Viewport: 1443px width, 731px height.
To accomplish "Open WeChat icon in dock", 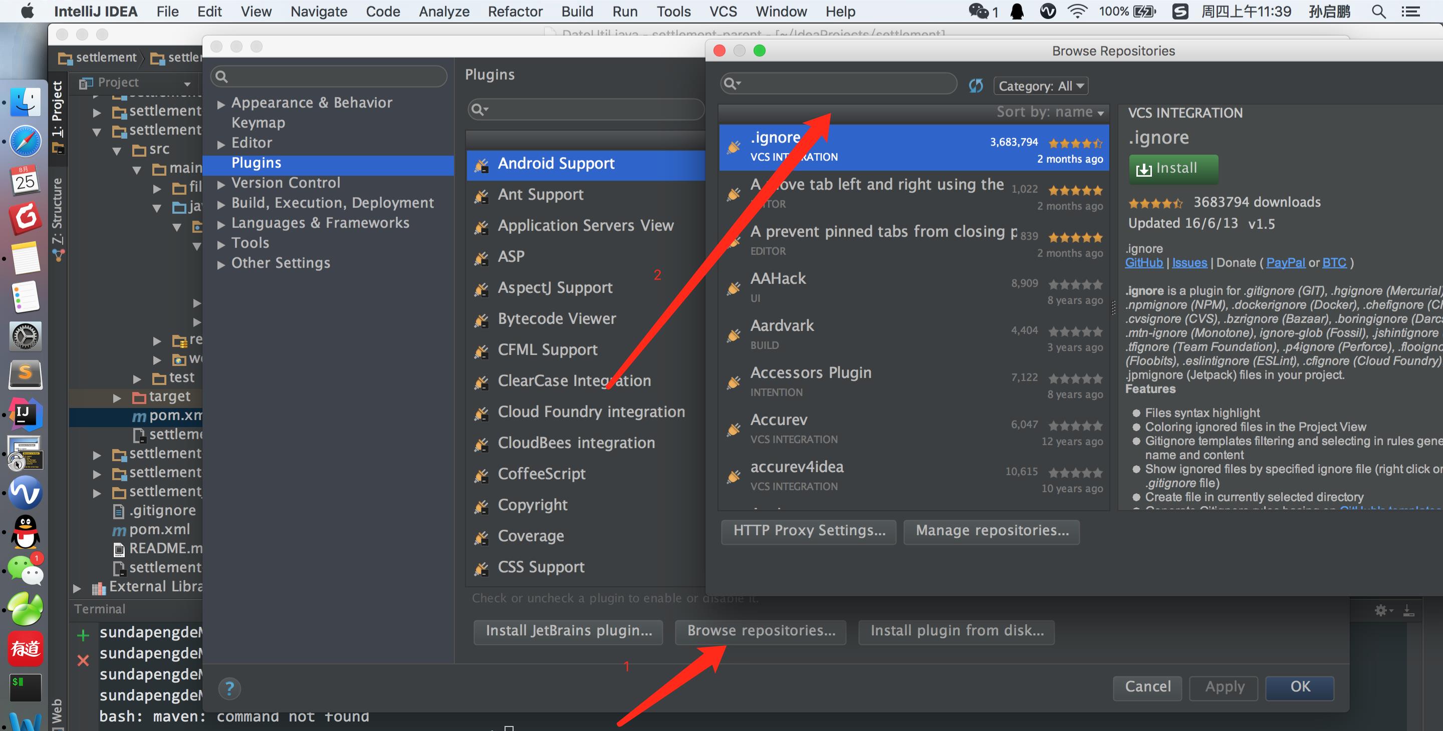I will (26, 570).
